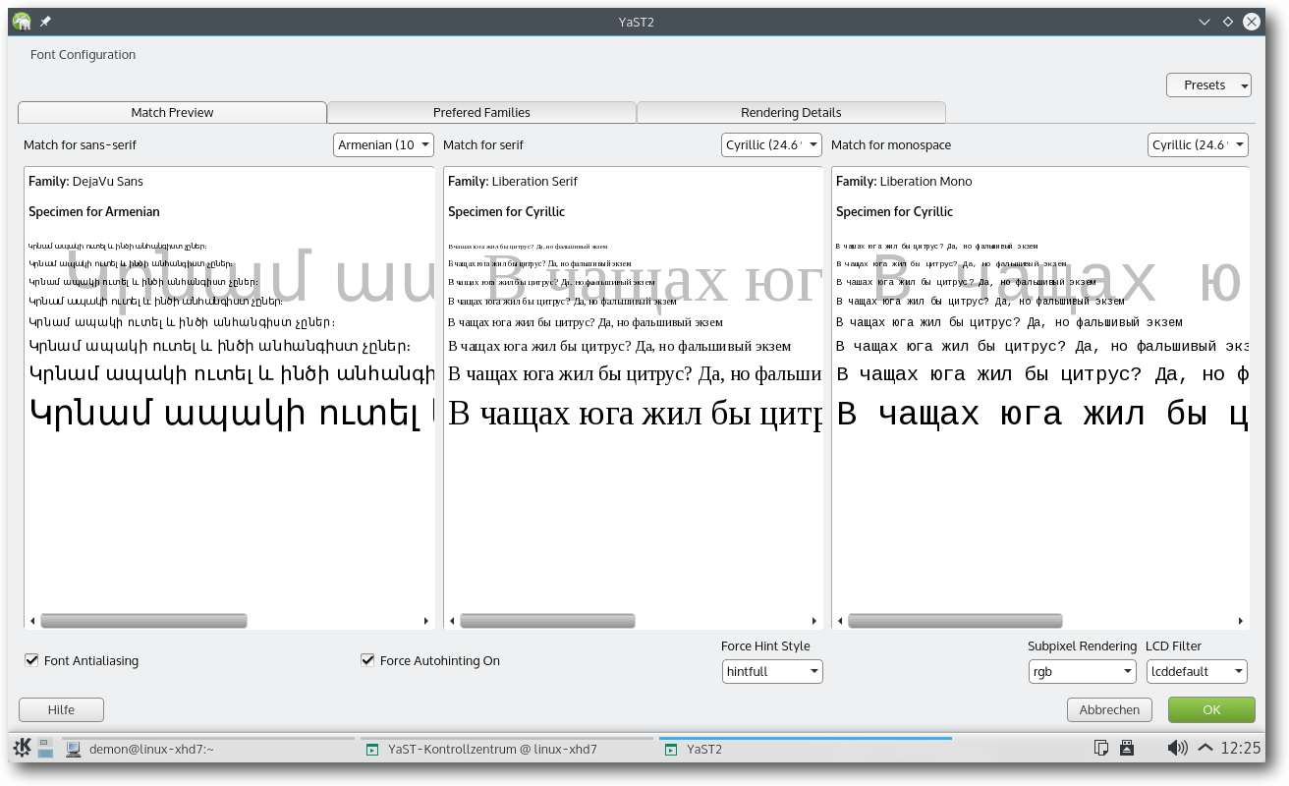Toggle Font Antialiasing checkbox
Viewport: 1289px width, 786px height.
31,660
